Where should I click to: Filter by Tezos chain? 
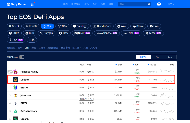(153, 33)
